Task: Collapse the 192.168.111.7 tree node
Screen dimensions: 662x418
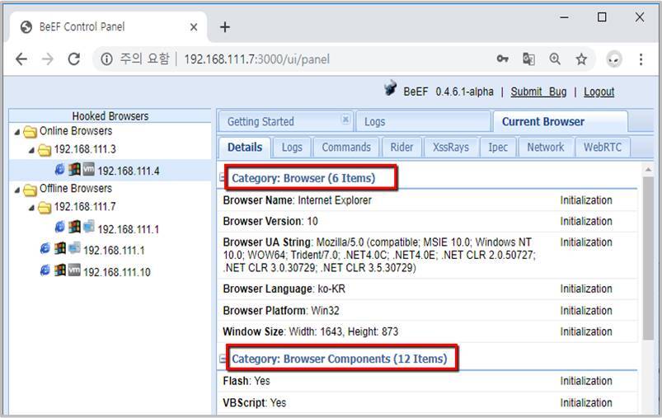Action: [31, 208]
